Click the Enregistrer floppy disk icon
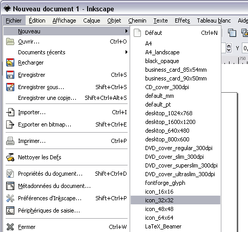Viewport: 248px width, 232px height. (10, 75)
